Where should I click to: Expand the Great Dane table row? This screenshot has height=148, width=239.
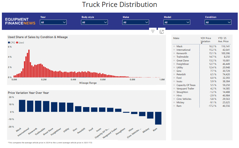[174, 60]
